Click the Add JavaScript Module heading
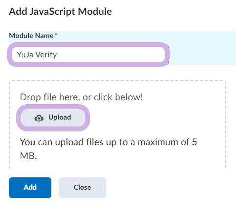The image size is (236, 205). tap(60, 11)
